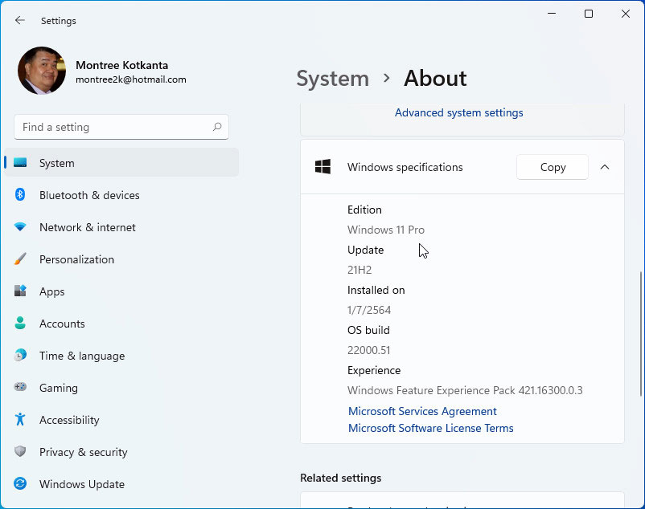The image size is (645, 509).
Task: Click the search magnifier in Find a setting
Action: tap(217, 127)
